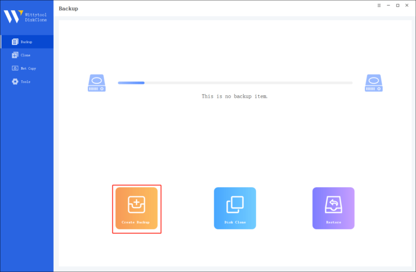Switch to the Clone text label in sidebar
Image resolution: width=416 pixels, height=272 pixels.
[25, 55]
